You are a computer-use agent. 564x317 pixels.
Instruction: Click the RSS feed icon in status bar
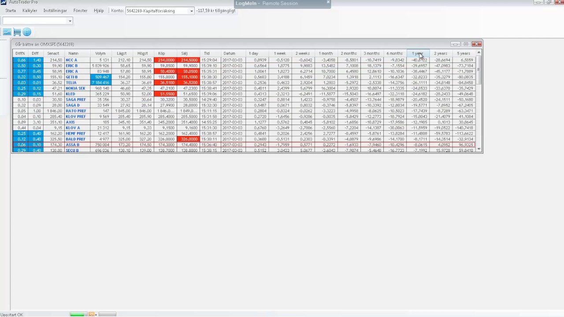[91, 314]
